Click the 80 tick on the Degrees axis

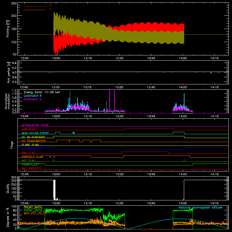(x=15, y=210)
